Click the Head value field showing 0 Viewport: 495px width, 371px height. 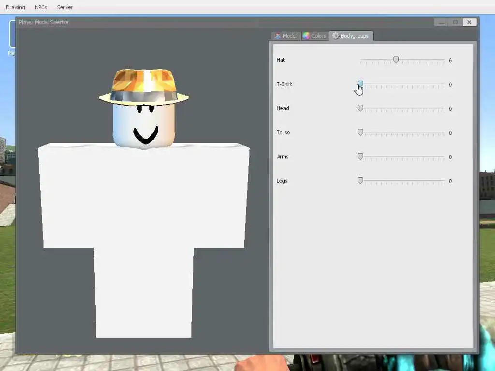[x=450, y=109]
